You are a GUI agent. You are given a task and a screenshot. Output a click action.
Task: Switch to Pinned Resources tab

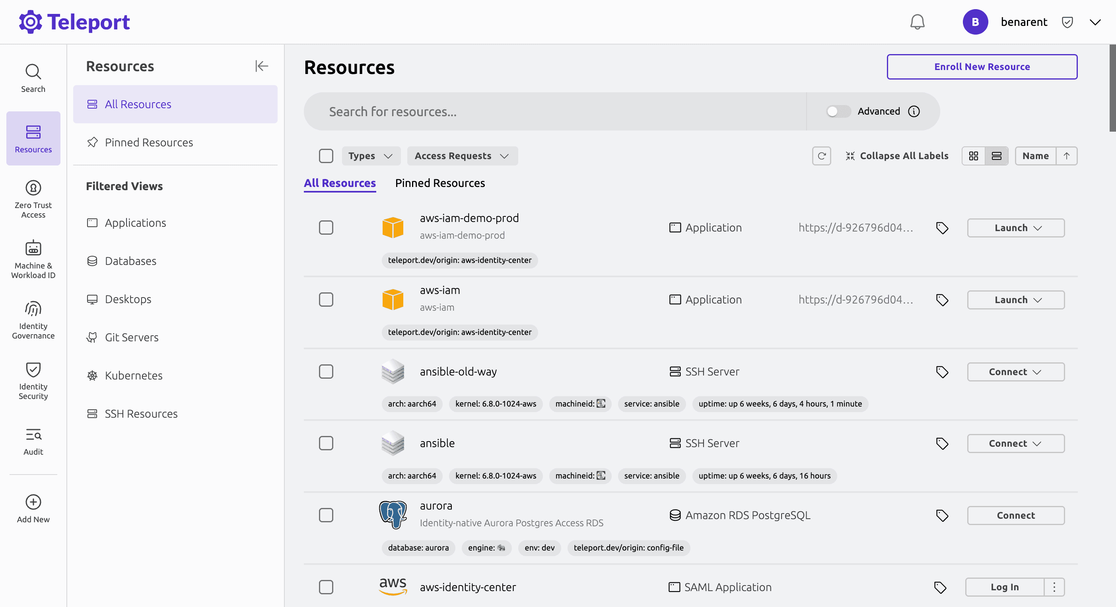click(440, 183)
